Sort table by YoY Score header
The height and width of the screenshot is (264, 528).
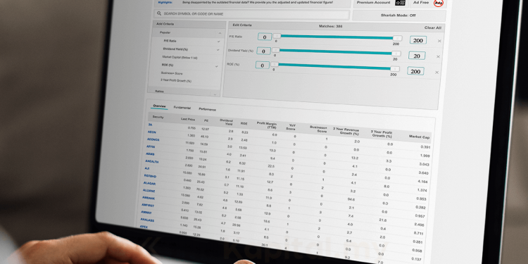pyautogui.click(x=291, y=127)
